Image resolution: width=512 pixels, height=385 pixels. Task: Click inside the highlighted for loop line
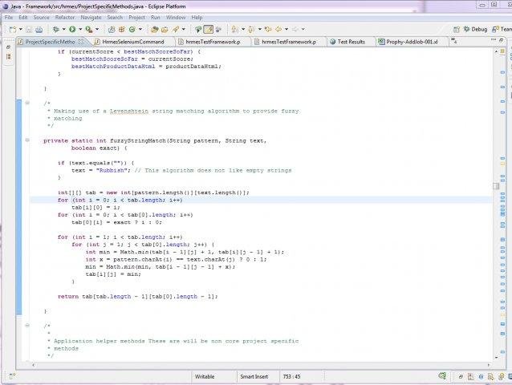(260, 200)
